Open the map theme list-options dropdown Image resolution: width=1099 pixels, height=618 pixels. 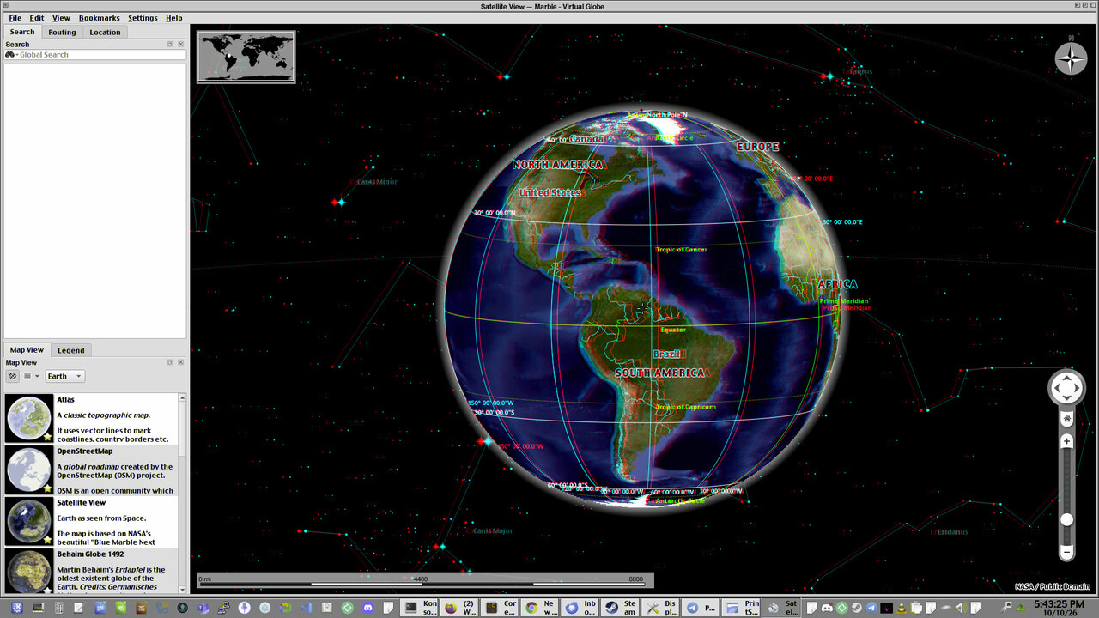pos(31,376)
